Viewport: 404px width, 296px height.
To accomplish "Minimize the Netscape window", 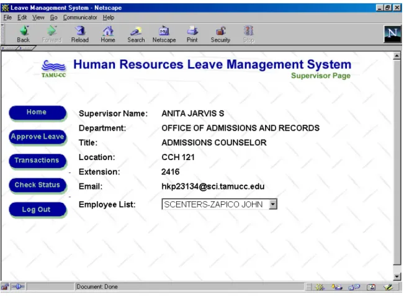I will pyautogui.click(x=380, y=7).
